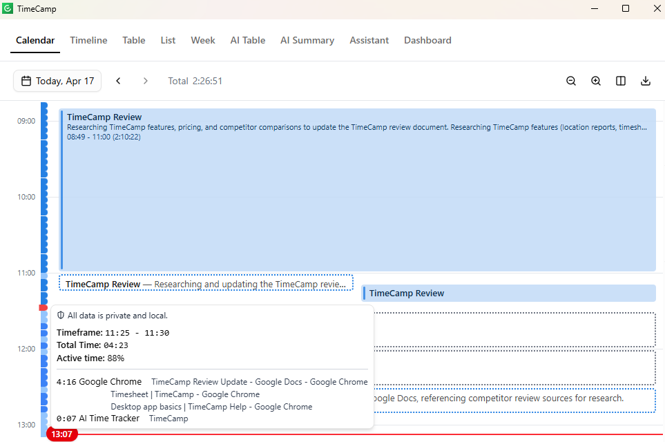This screenshot has width=665, height=442.
Task: Click the calendar icon in date button
Action: 26,81
